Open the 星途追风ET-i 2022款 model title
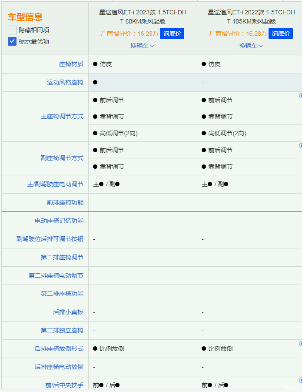 point(251,17)
